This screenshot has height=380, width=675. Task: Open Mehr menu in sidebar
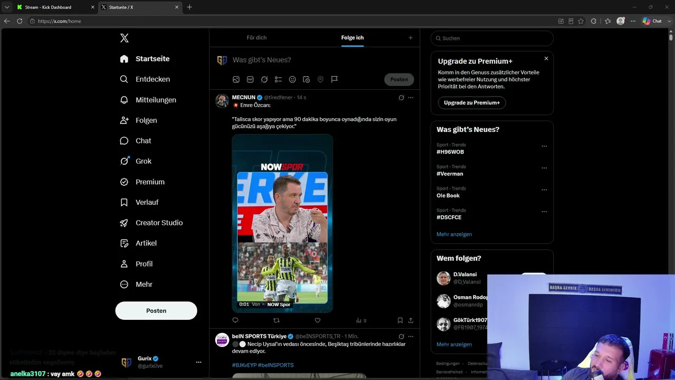click(137, 284)
